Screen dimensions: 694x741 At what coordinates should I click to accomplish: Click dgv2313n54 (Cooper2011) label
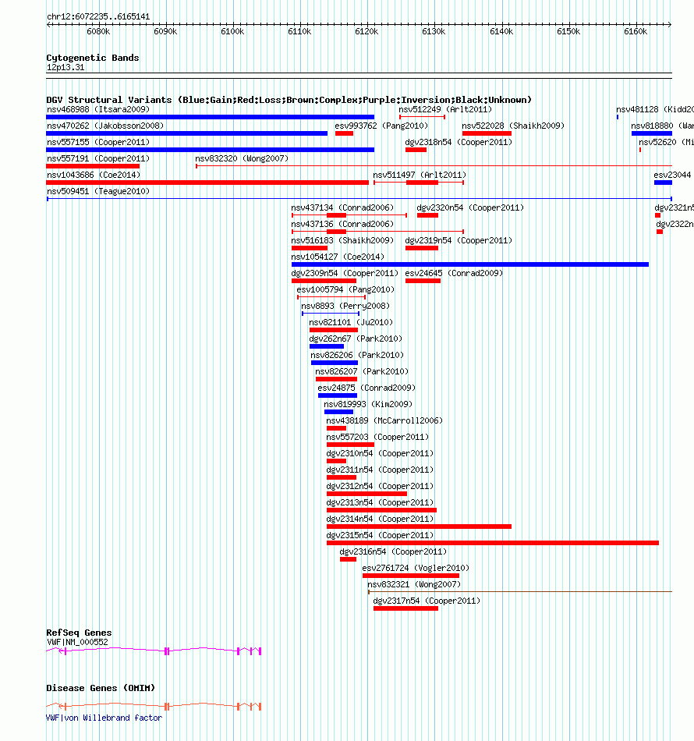[x=380, y=503]
